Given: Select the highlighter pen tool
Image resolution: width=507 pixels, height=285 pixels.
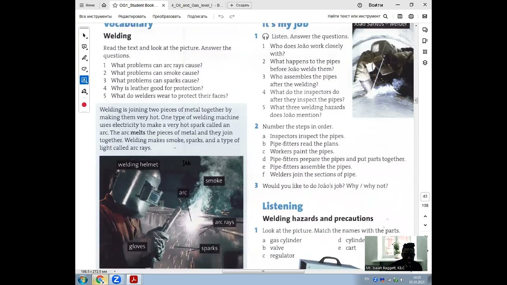Looking at the screenshot, I should [84, 58].
